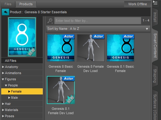Image resolution: width=161 pixels, height=120 pixels.
Task: Click the 1 - 4 results count
Action: pos(146,20)
